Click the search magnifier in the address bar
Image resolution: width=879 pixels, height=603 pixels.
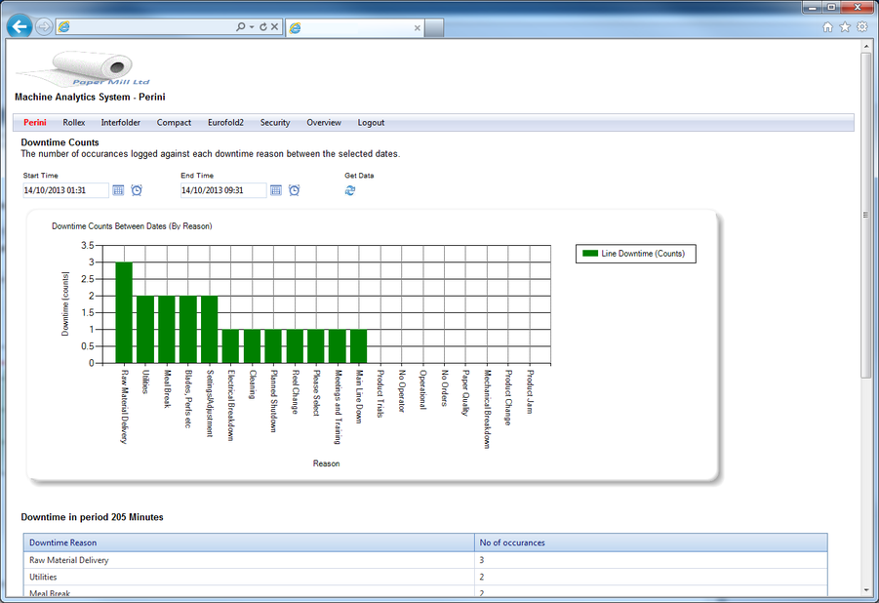(241, 26)
